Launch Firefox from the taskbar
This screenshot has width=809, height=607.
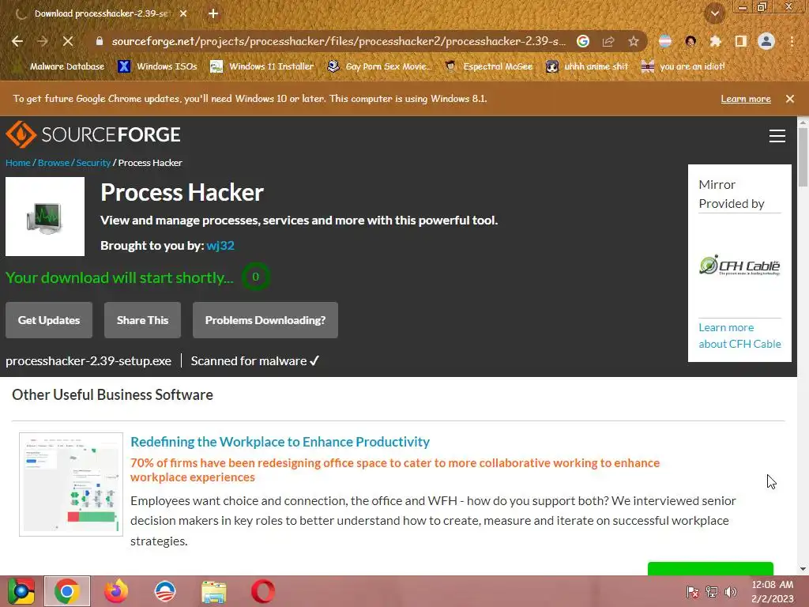[x=116, y=591]
